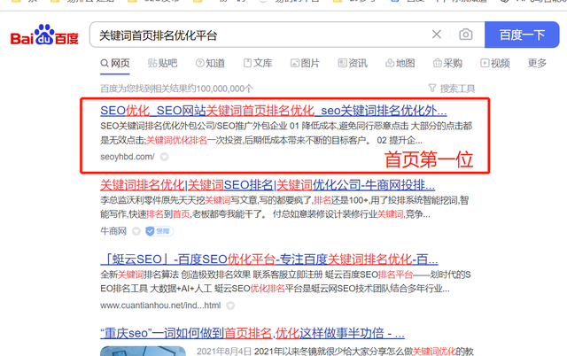This screenshot has height=356, width=567.
Task: Expand the dropdown arrow beside seoyhbd.com/
Action: coord(164,157)
